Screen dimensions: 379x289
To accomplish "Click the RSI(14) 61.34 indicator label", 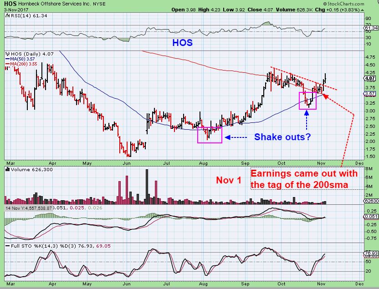I will click(28, 15).
